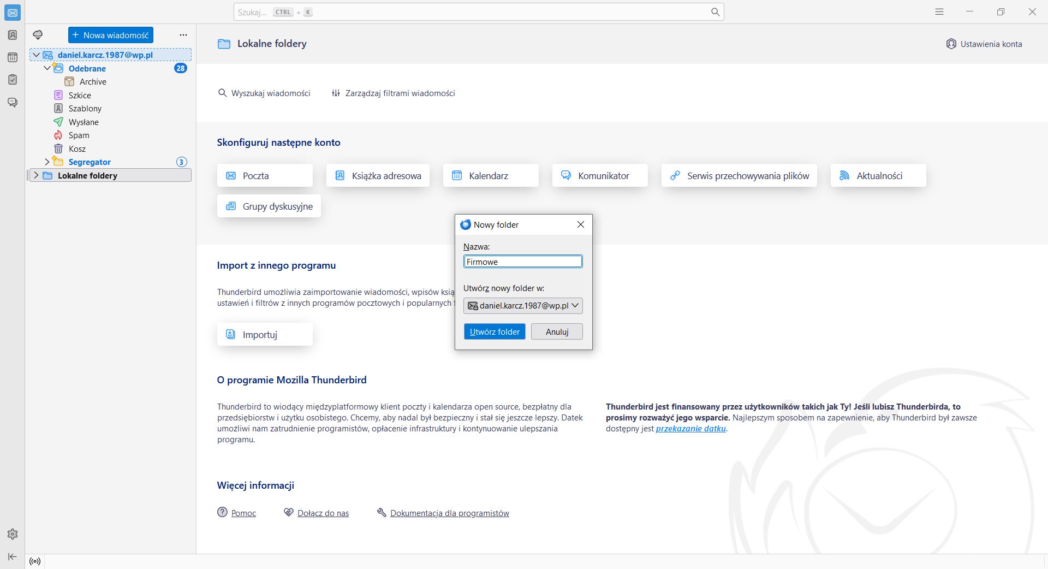Screen dimensions: 1048x569
Task: Open the folder pane three-dots menu
Action: tap(183, 35)
